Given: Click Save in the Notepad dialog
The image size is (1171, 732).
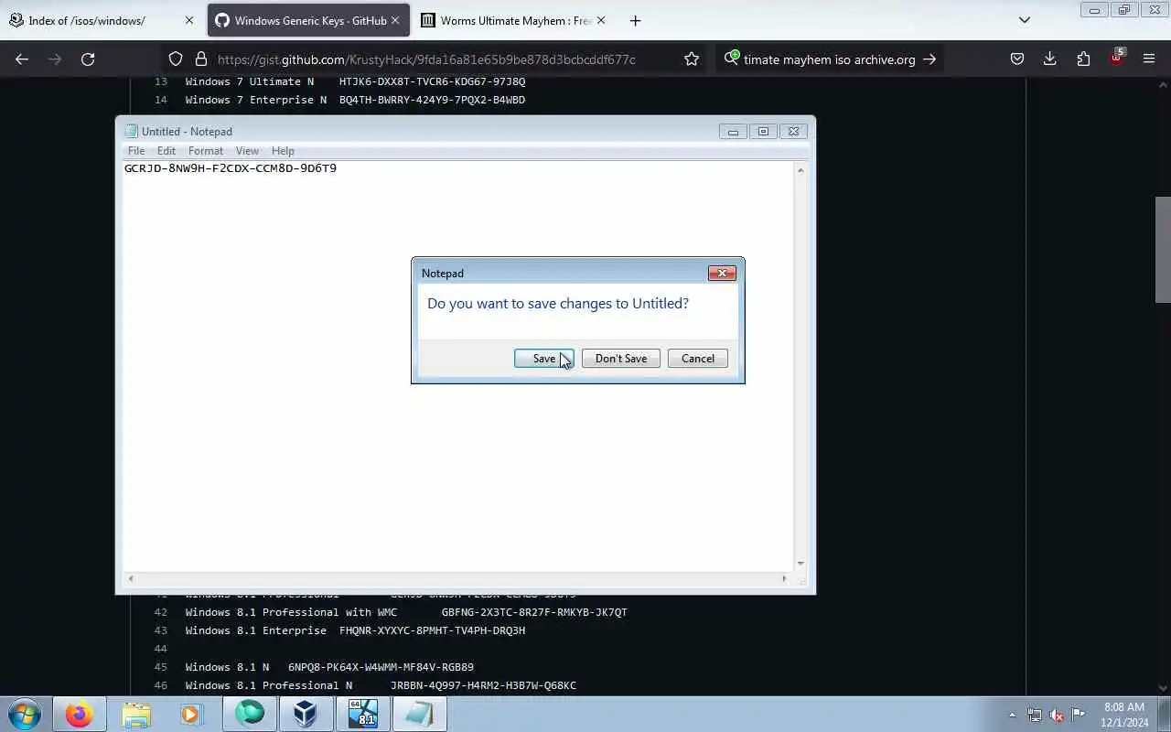Looking at the screenshot, I should coord(543,359).
